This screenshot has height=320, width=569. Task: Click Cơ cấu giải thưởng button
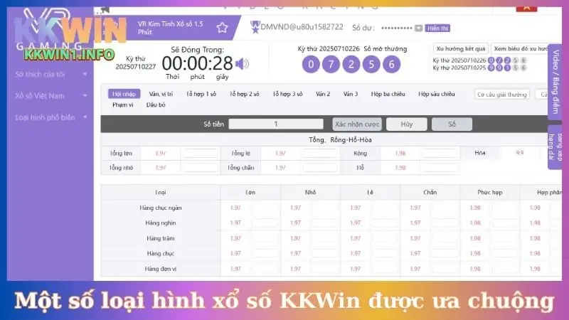[502, 95]
